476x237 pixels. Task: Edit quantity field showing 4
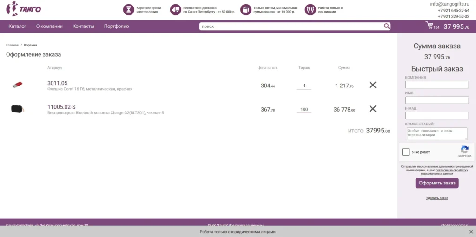[304, 86]
